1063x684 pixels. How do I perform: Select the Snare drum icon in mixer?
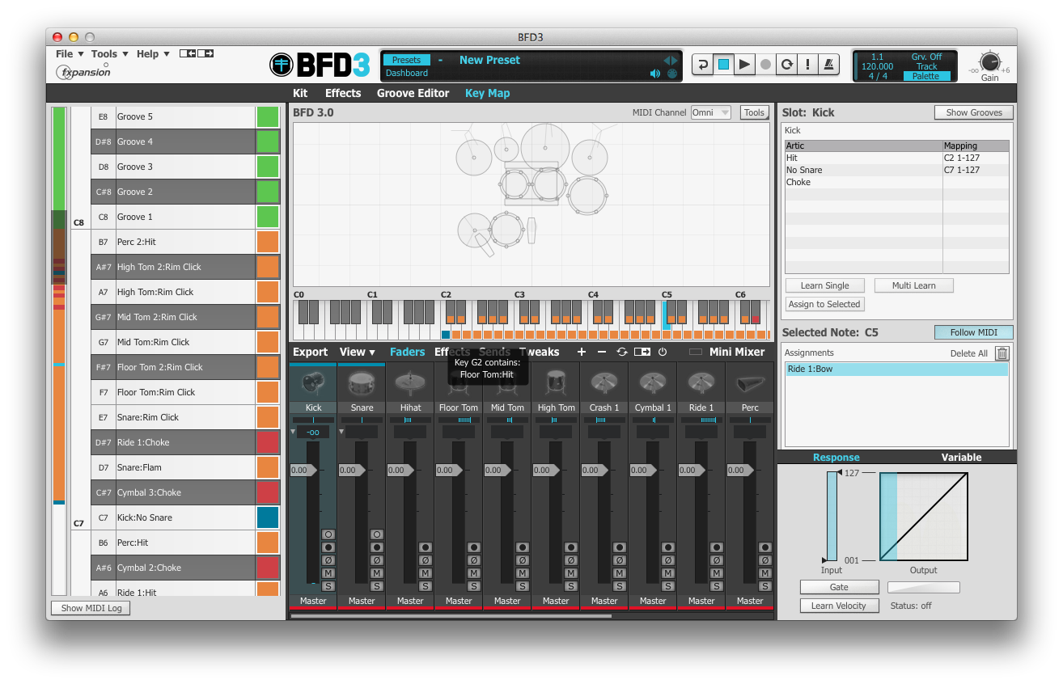tap(362, 383)
